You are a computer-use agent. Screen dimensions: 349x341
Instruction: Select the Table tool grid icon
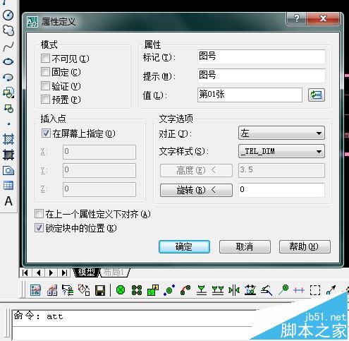tap(8, 186)
